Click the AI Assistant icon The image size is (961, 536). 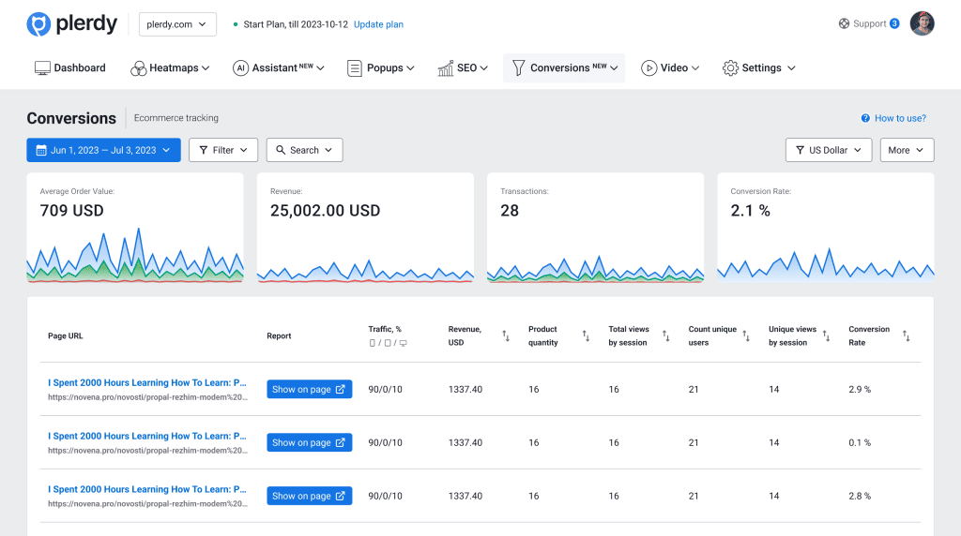[240, 68]
